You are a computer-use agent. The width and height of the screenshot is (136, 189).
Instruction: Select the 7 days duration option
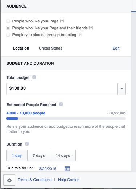point(39,155)
